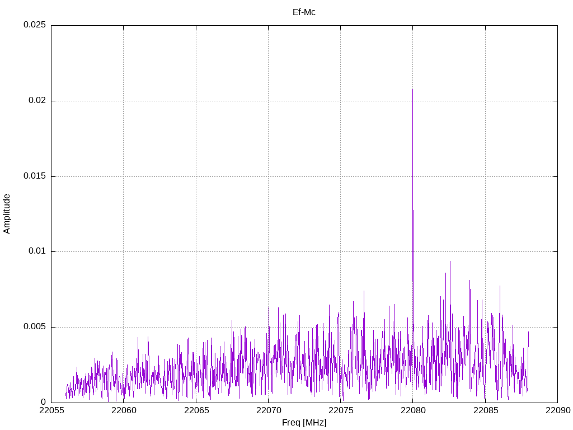Image resolution: width=573 pixels, height=430 pixels.
Task: Select the 22090 x-axis tick label
Action: 557,412
